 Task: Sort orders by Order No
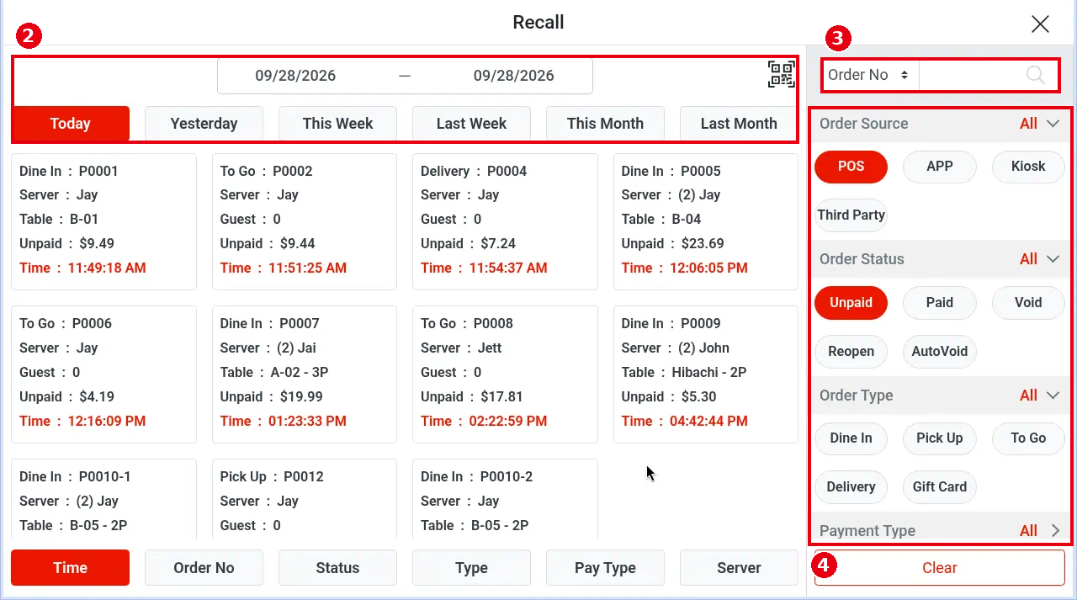coord(204,568)
